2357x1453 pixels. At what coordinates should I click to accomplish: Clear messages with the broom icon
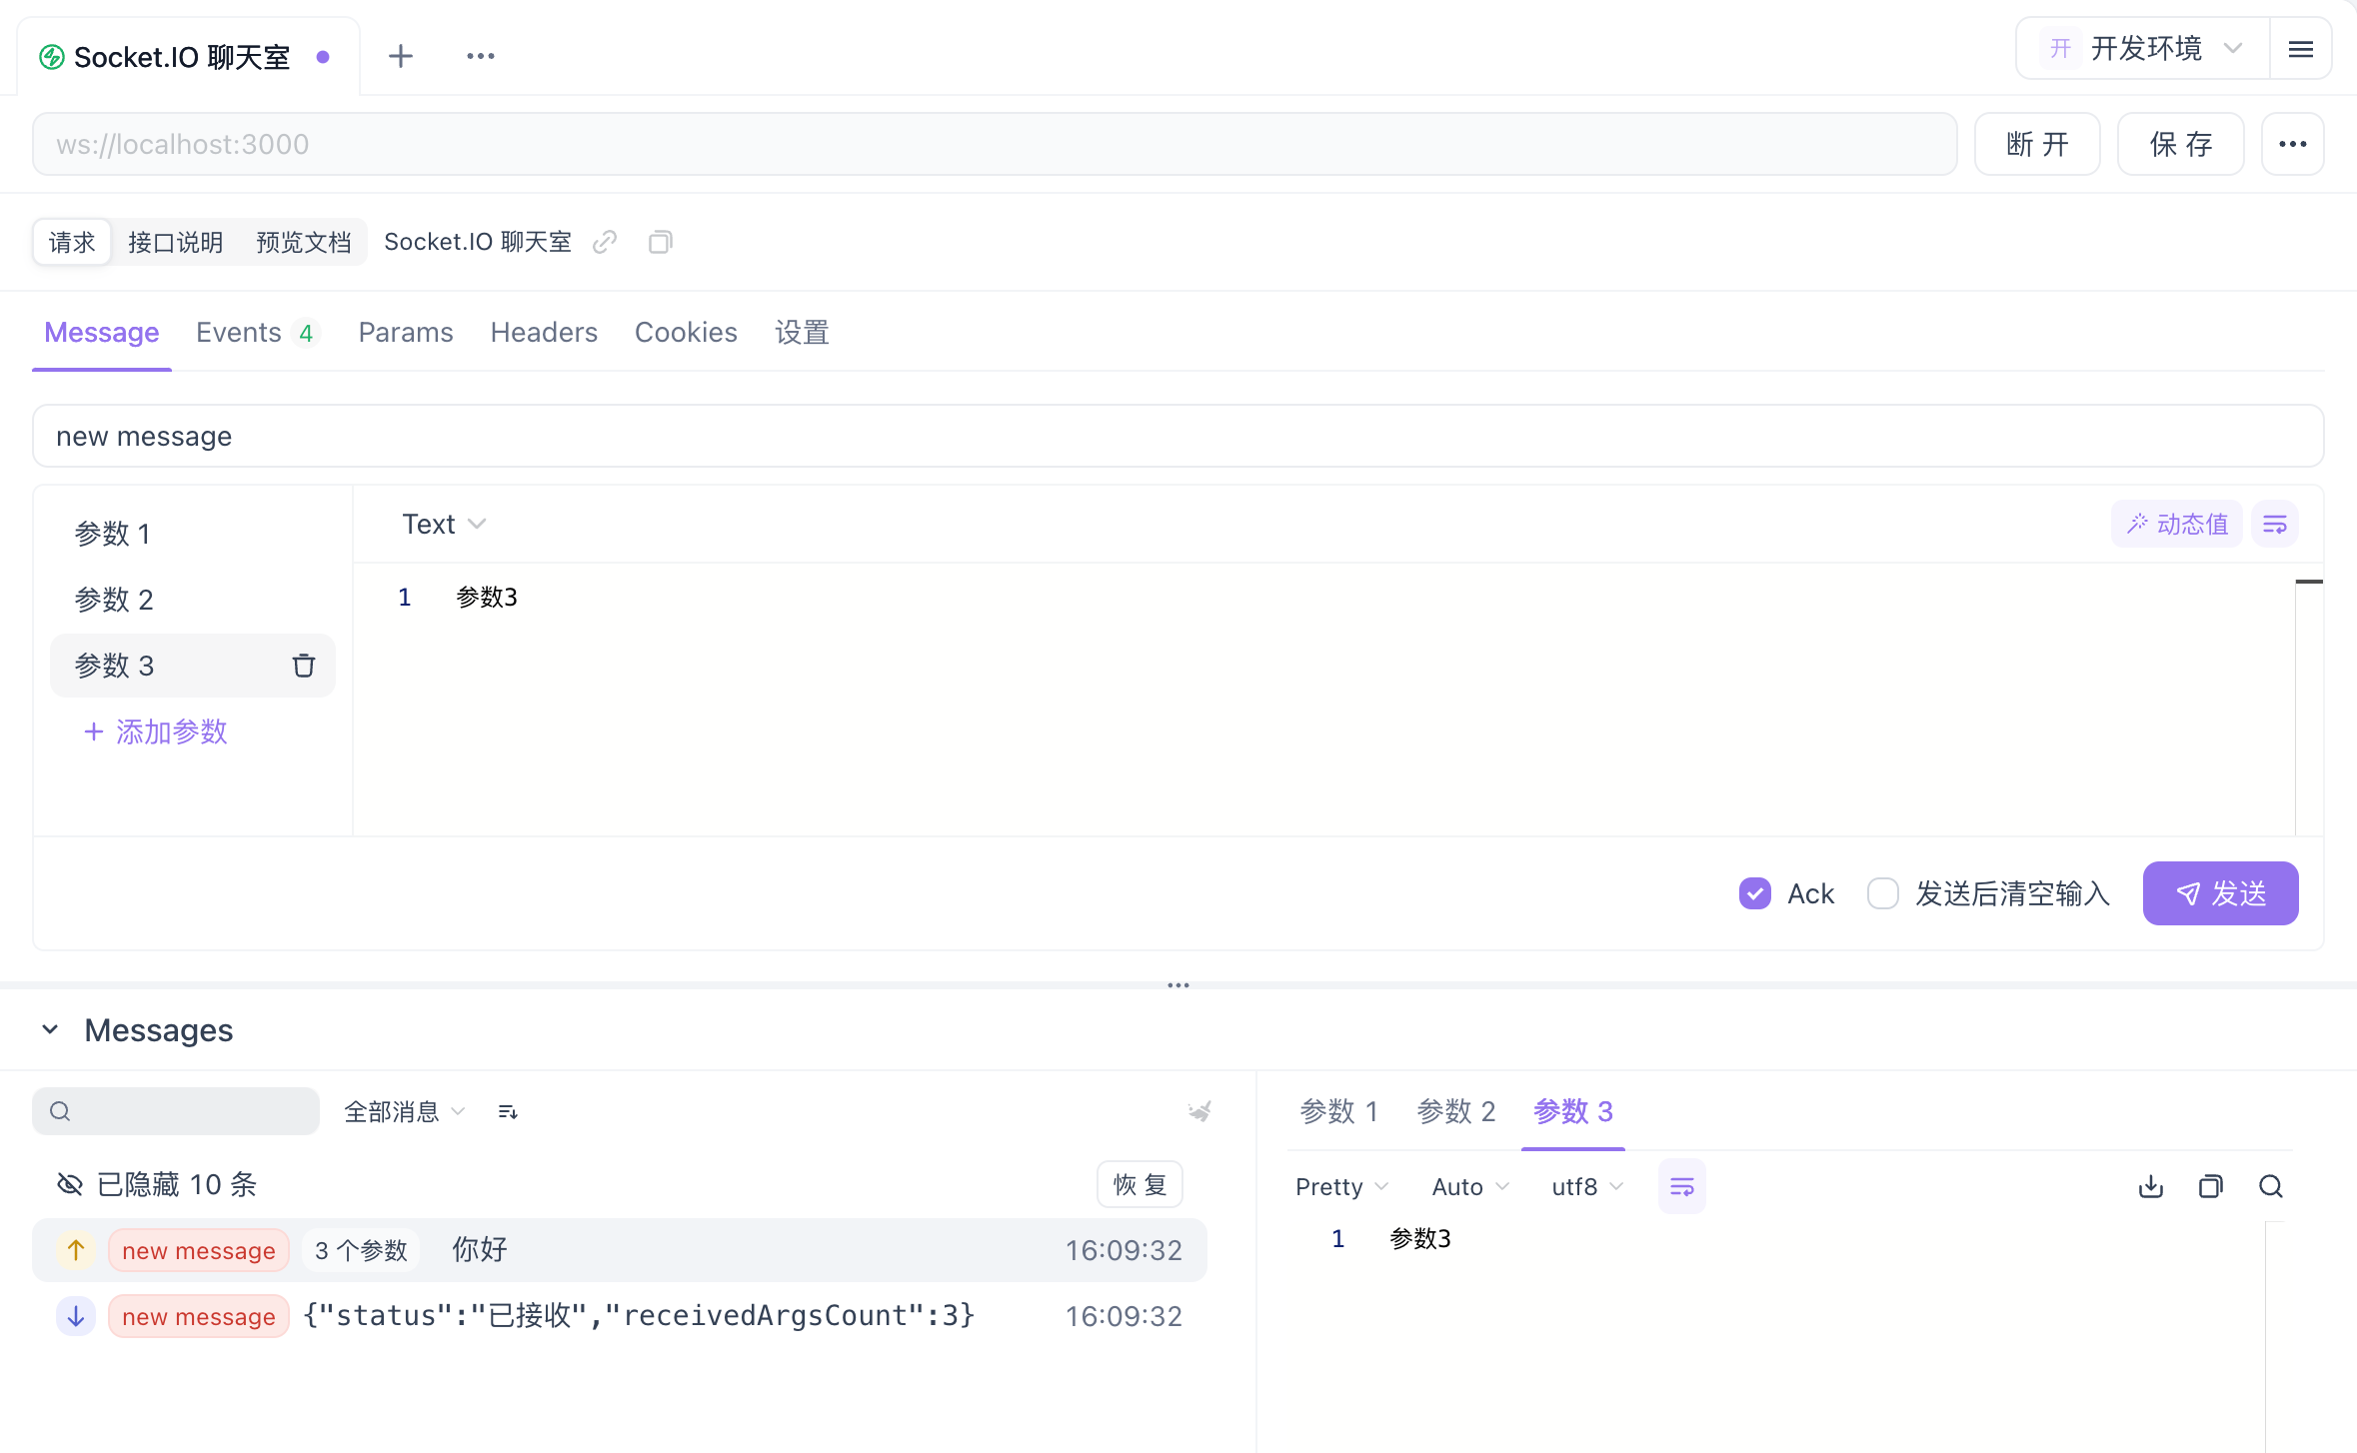(x=1199, y=1111)
